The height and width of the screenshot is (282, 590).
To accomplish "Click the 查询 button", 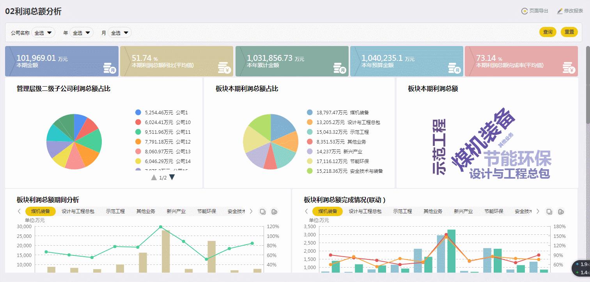I will (x=548, y=32).
